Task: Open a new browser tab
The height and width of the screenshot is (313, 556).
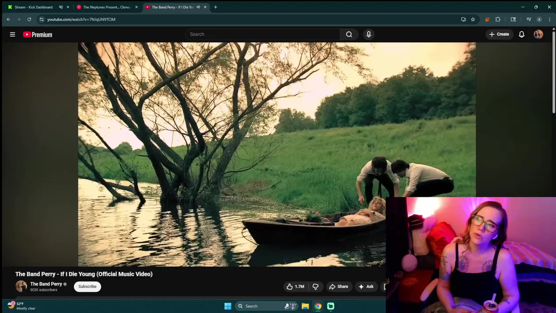Action: coord(215,7)
